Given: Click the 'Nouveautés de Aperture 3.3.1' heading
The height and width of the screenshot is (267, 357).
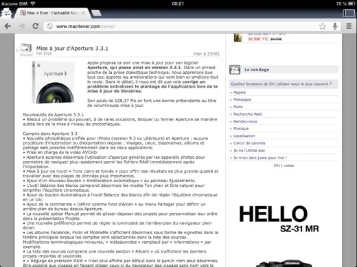Looking at the screenshot, I should click(53, 114).
